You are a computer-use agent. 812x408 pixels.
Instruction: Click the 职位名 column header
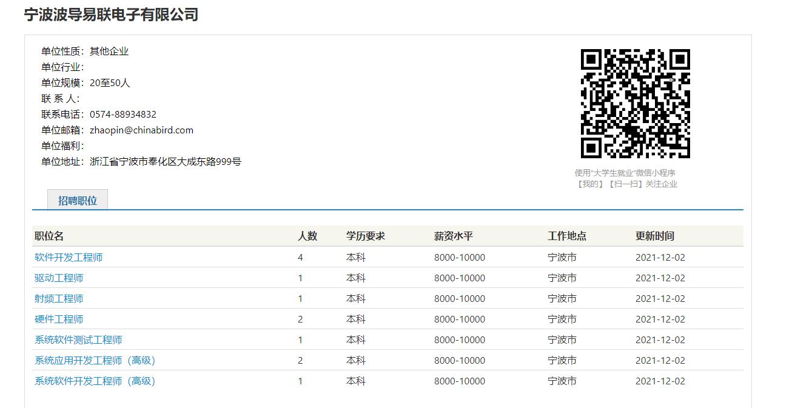pyautogui.click(x=49, y=236)
